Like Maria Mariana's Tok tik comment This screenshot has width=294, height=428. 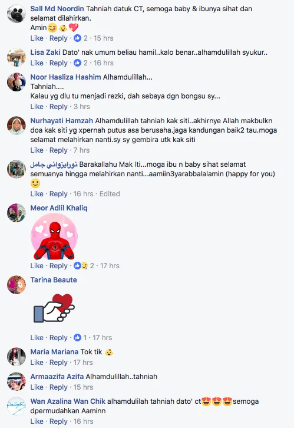(37, 362)
